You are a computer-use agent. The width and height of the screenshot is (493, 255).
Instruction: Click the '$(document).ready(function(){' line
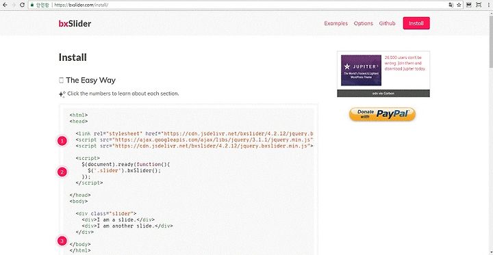(x=126, y=164)
